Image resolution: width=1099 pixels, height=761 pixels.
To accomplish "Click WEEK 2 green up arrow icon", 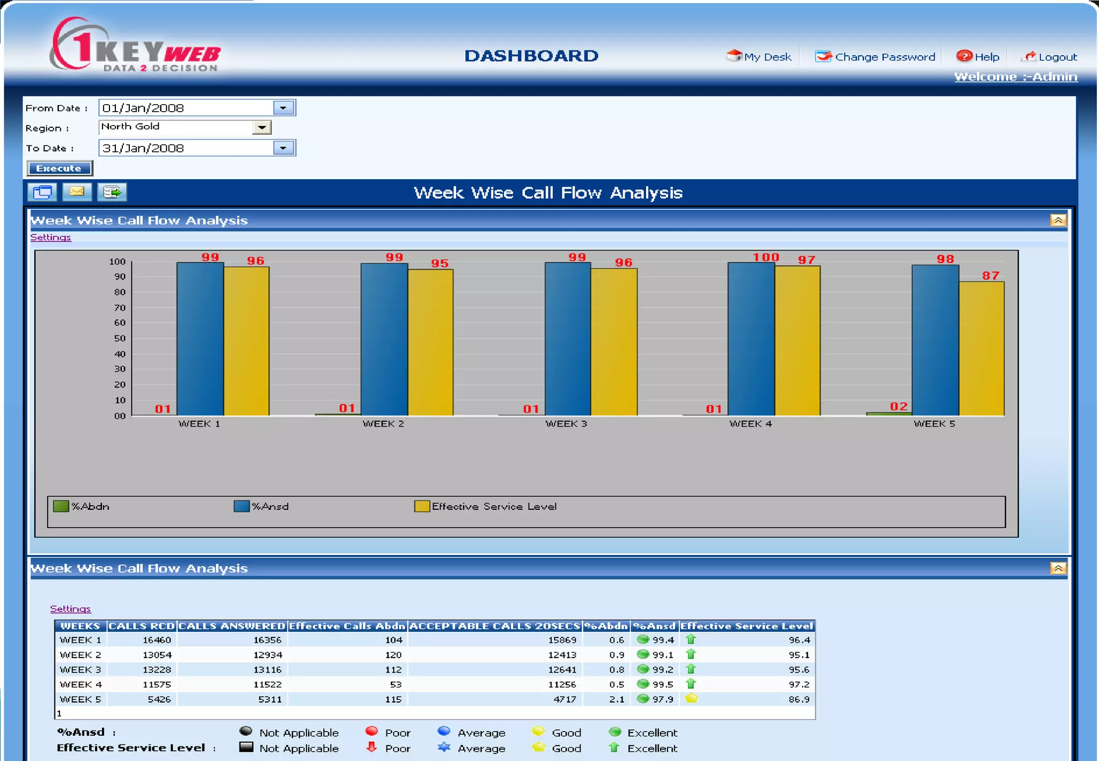I will pyautogui.click(x=691, y=654).
